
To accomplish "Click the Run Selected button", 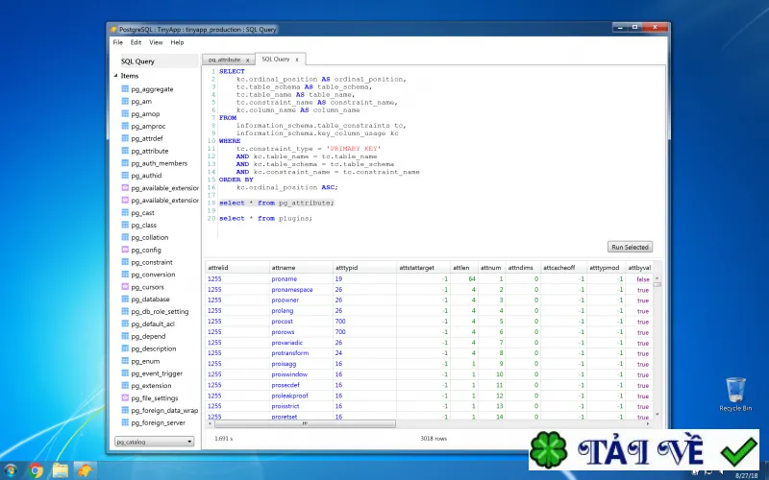I will click(631, 247).
